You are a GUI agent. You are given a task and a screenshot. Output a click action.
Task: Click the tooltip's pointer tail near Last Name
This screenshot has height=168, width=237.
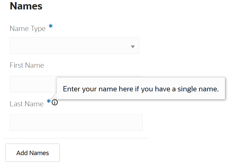54,96
